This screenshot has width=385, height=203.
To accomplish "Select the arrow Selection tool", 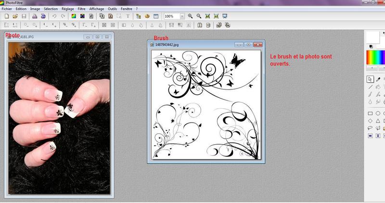I will point(370,79).
